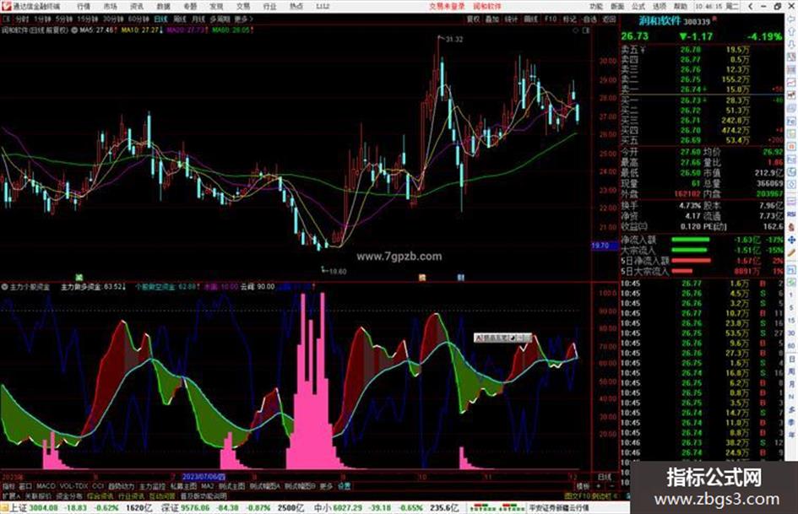Click the 5日净流入额 red flow bar
This screenshot has width=798, height=514.
pyautogui.click(x=691, y=261)
